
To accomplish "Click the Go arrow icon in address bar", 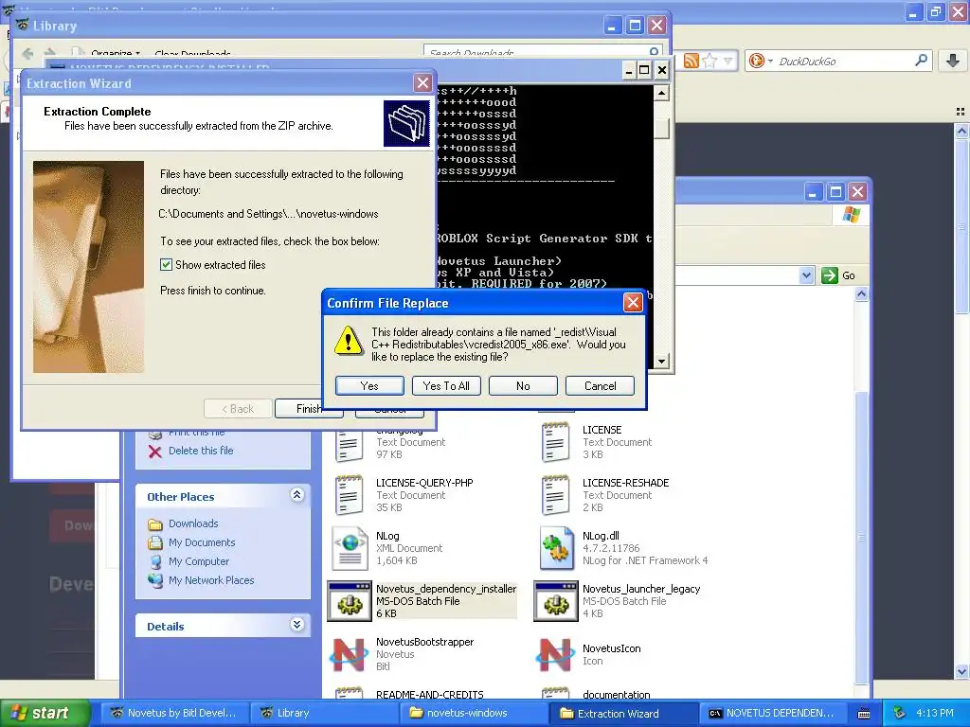I will (830, 275).
